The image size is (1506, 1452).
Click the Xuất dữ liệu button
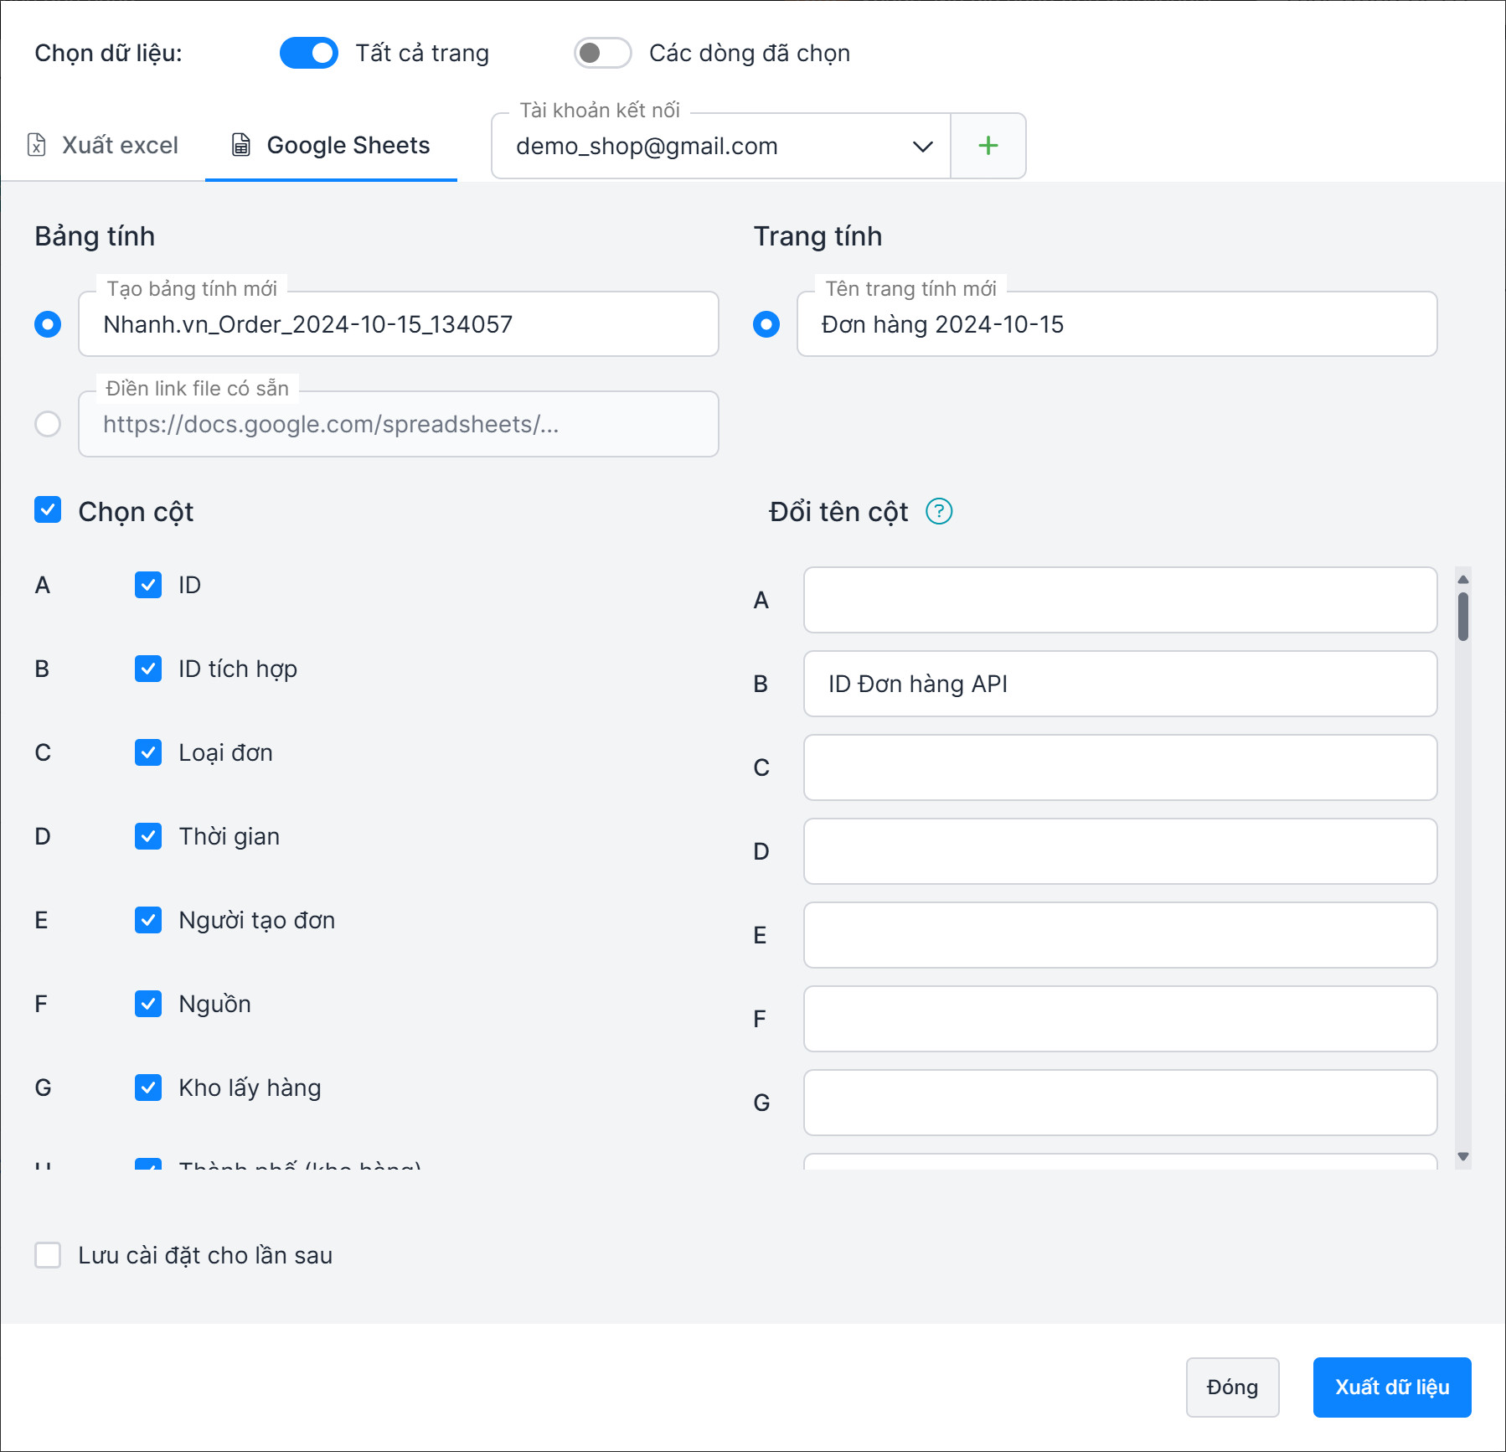click(x=1392, y=1387)
